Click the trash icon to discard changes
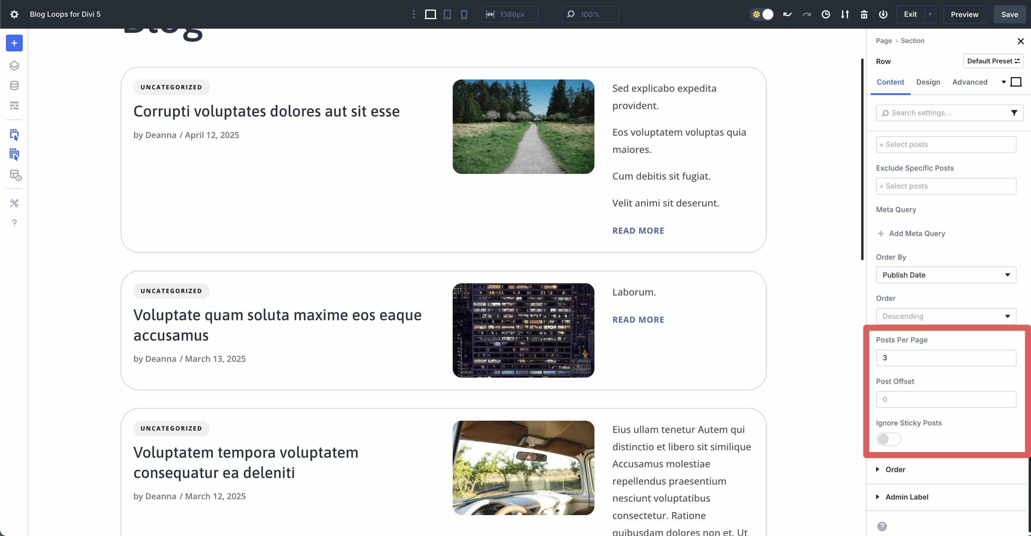 pos(864,14)
